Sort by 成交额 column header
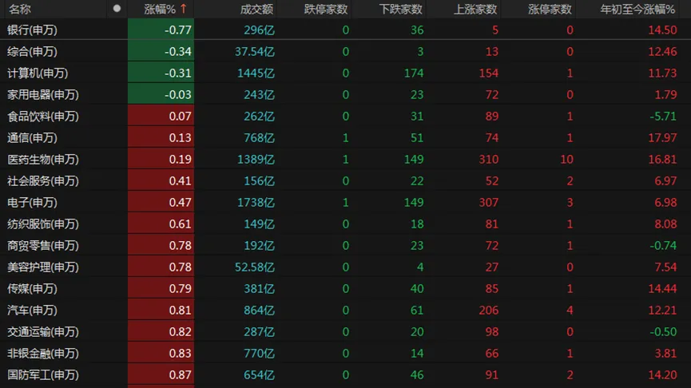The height and width of the screenshot is (388, 691). pos(256,9)
